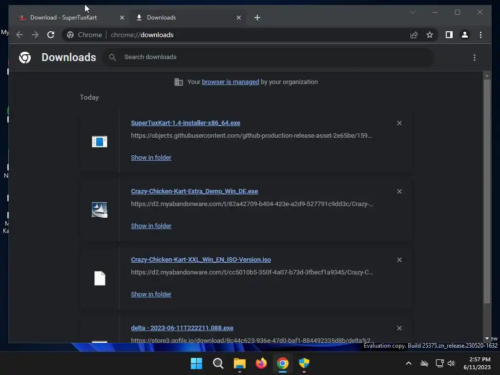Screen dimensions: 500x375
Task: Share this page icon
Action: click(x=414, y=35)
